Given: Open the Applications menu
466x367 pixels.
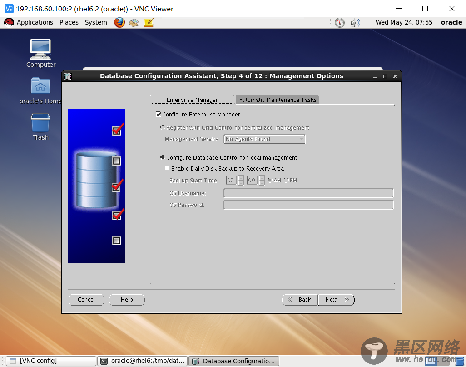Looking at the screenshot, I should 35,22.
